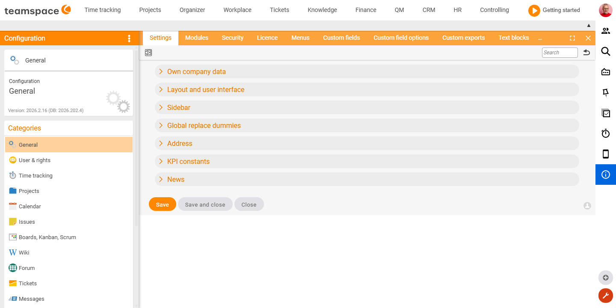Viewport: 616px width, 308px height.
Task: Click the pin icon in right sidebar
Action: (606, 92)
